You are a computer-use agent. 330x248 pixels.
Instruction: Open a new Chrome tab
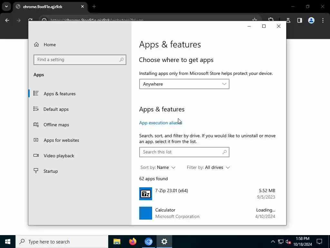coord(94,6)
